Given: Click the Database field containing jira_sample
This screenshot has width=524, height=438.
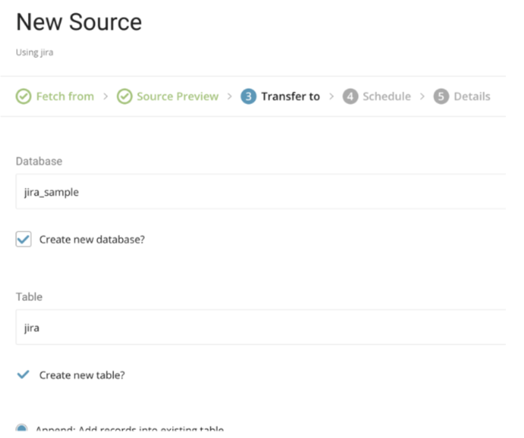Looking at the screenshot, I should click(x=260, y=192).
